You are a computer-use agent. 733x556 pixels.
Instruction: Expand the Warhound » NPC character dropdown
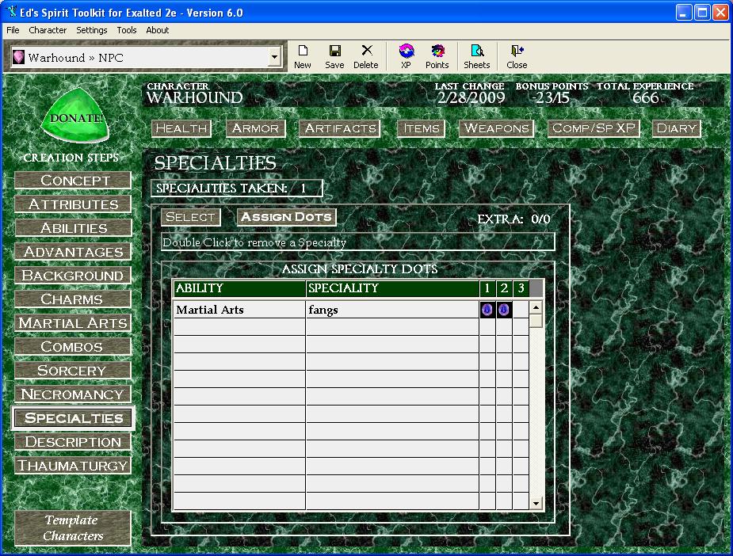(x=274, y=58)
